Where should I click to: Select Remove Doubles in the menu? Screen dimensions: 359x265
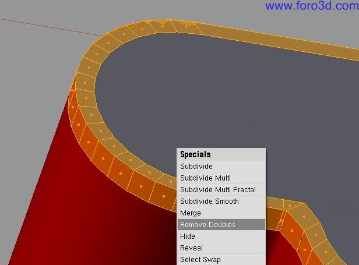point(221,224)
